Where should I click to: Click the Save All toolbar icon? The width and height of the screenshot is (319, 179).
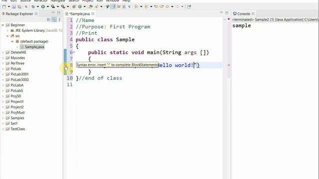[19, 6]
